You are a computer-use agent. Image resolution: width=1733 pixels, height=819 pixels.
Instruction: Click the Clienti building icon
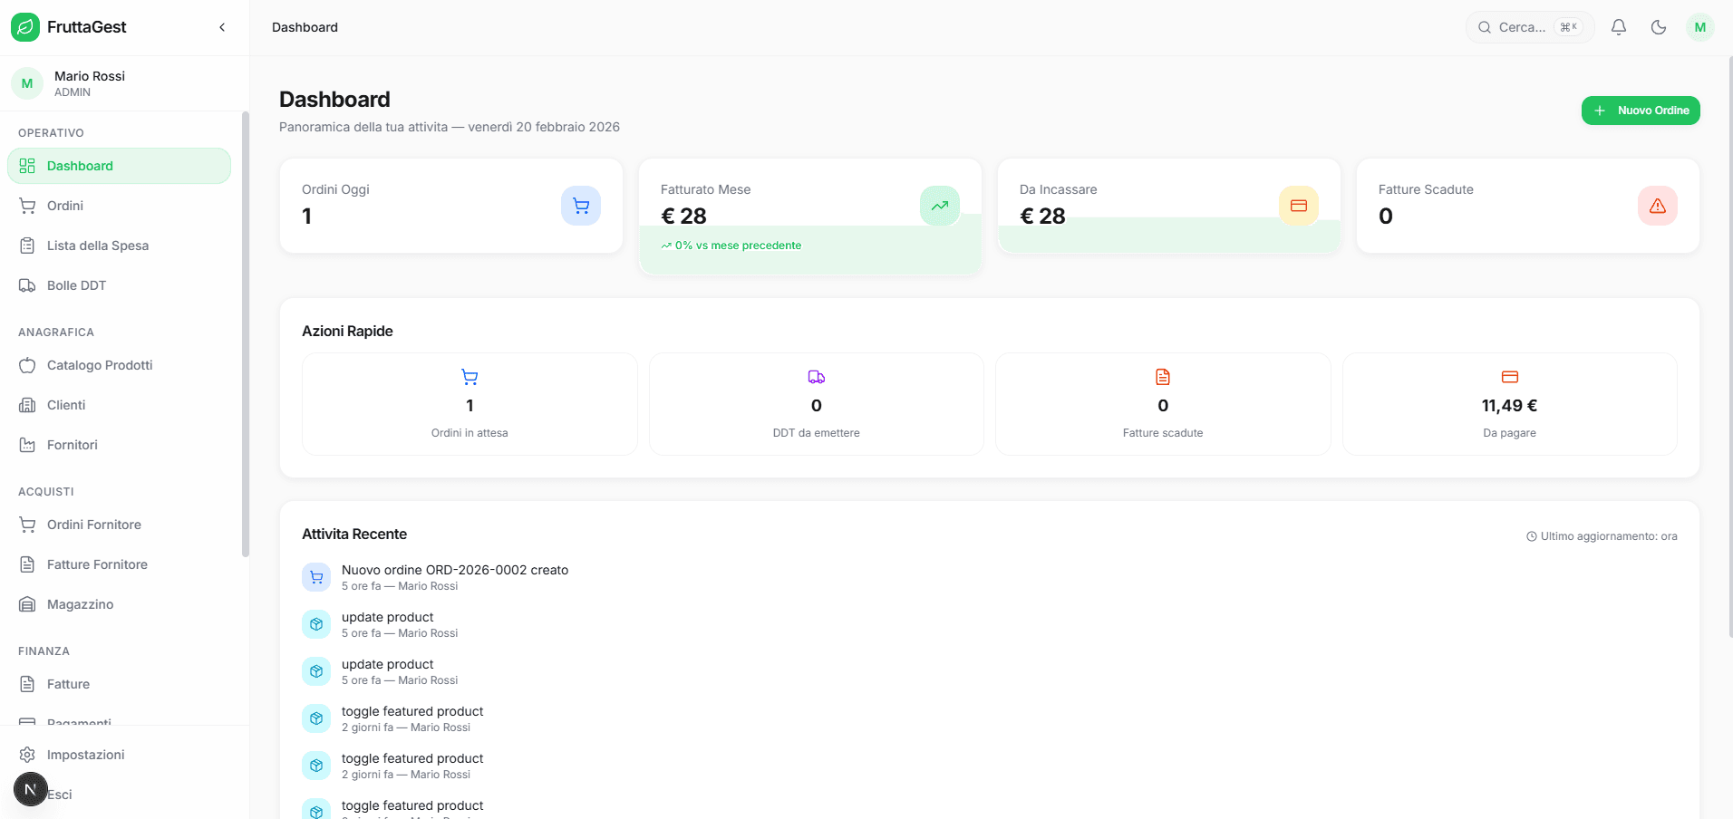28,405
